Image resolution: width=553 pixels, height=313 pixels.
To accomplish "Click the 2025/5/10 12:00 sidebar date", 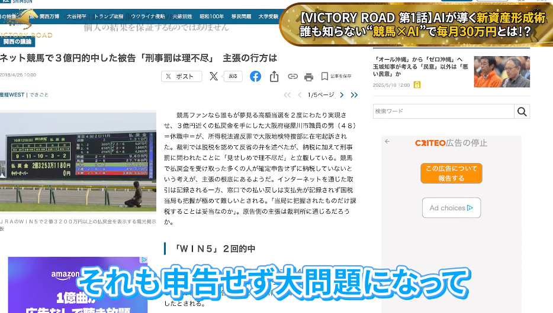I will pyautogui.click(x=391, y=85).
